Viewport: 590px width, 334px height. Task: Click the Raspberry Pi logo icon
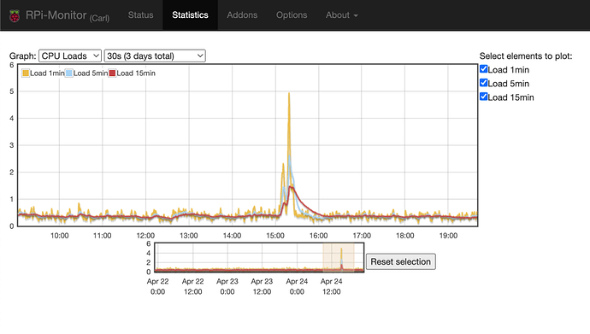(x=15, y=15)
